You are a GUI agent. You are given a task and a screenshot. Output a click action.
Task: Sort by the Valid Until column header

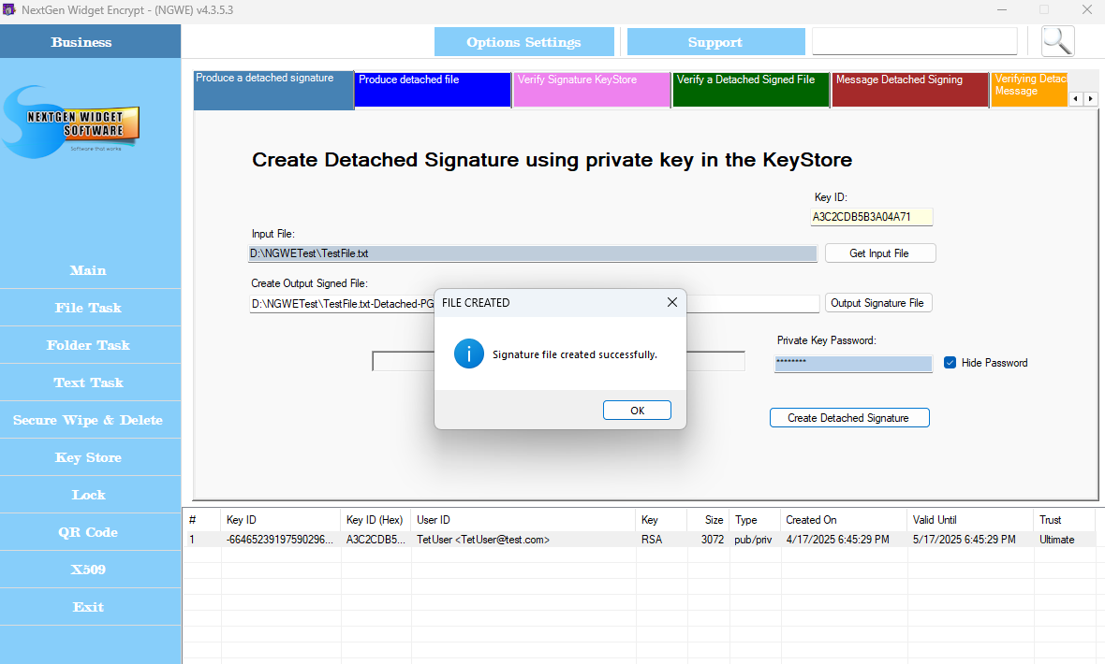click(970, 520)
